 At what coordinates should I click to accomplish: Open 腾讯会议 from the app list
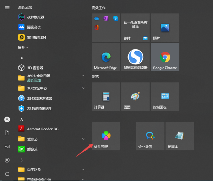tap(35, 27)
